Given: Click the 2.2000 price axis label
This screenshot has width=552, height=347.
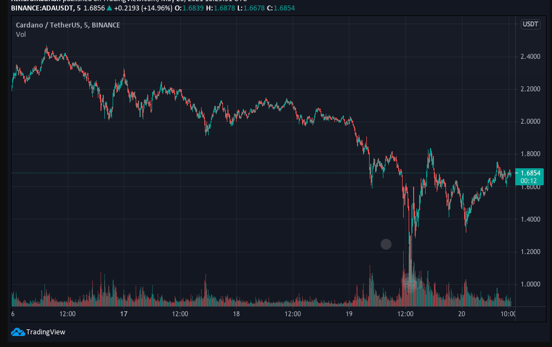Looking at the screenshot, I should click(530, 89).
